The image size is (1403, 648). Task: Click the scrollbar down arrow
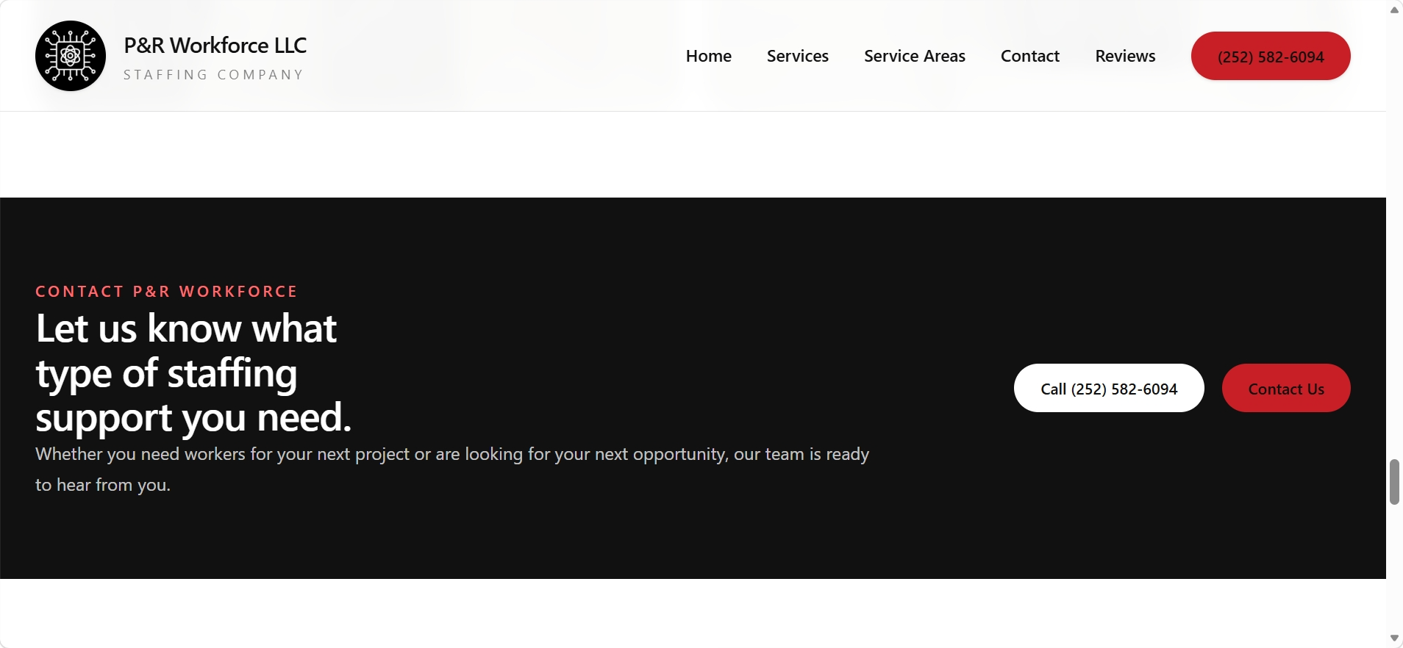point(1393,638)
